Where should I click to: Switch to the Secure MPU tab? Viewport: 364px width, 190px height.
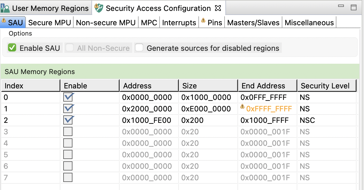pyautogui.click(x=49, y=22)
